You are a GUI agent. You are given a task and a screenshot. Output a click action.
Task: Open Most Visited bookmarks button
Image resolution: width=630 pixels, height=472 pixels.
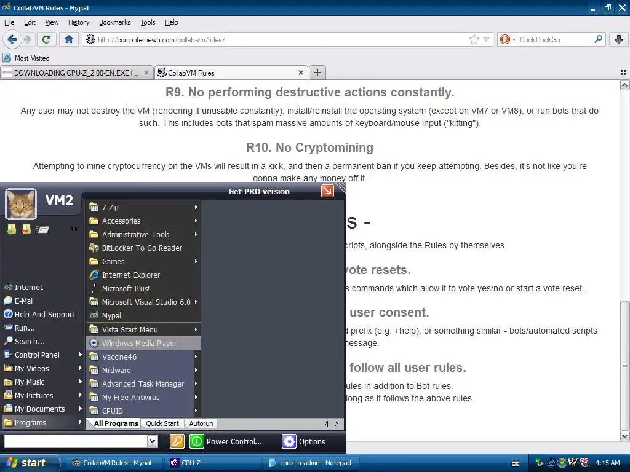coord(26,58)
